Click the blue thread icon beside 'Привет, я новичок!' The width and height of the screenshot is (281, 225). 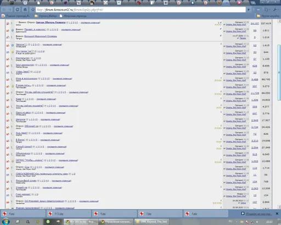(13, 30)
